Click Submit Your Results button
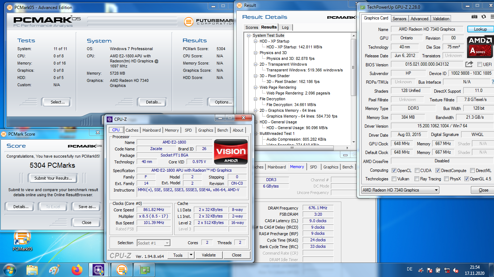 (x=53, y=178)
